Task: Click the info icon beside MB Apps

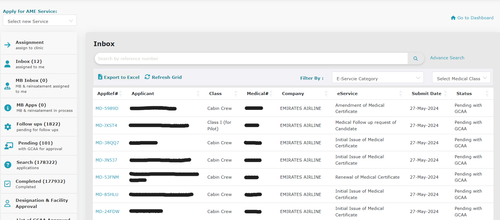Action: [8, 108]
